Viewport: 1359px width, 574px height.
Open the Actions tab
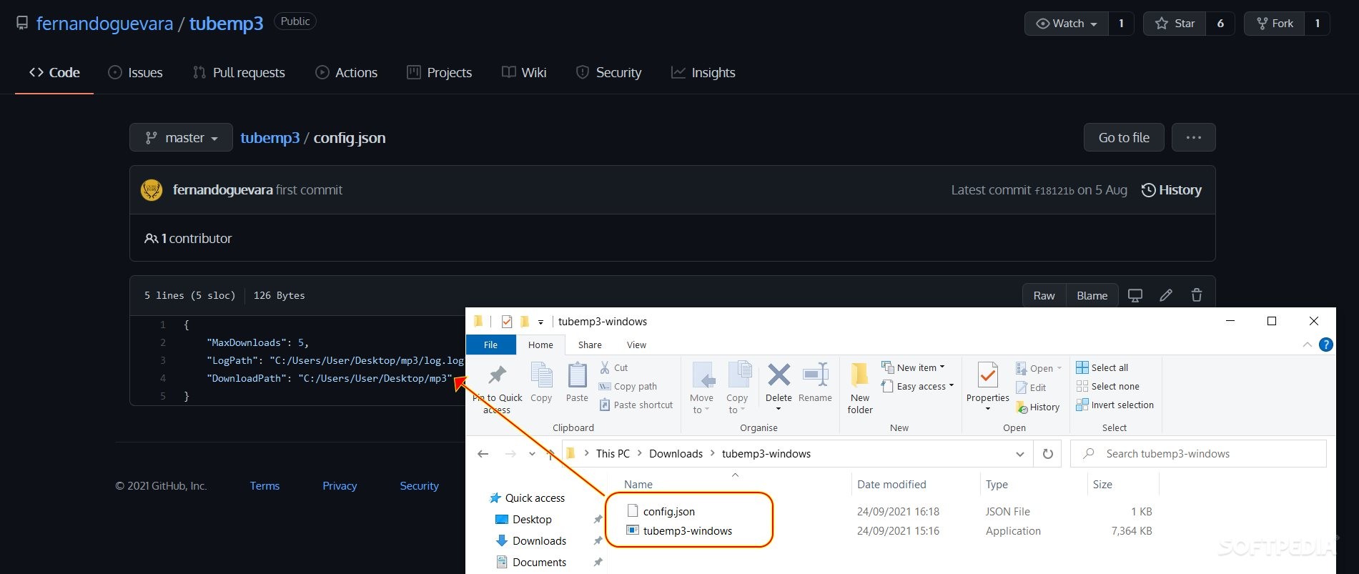346,72
